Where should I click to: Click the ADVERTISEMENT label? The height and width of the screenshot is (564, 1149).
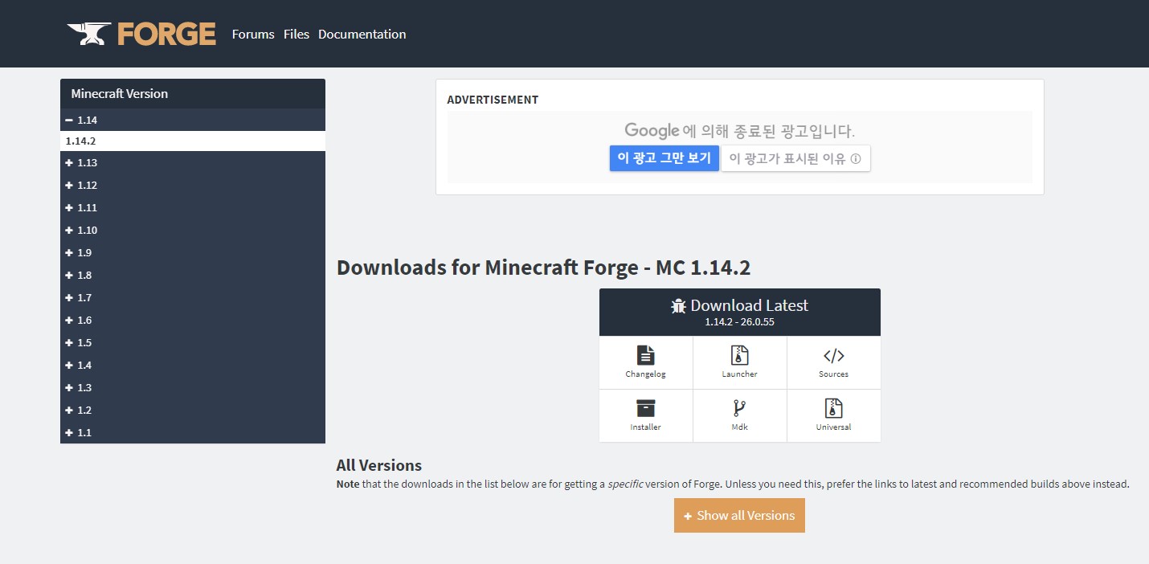(493, 100)
